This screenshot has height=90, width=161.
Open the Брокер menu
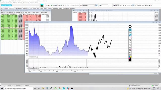pos(20,3)
